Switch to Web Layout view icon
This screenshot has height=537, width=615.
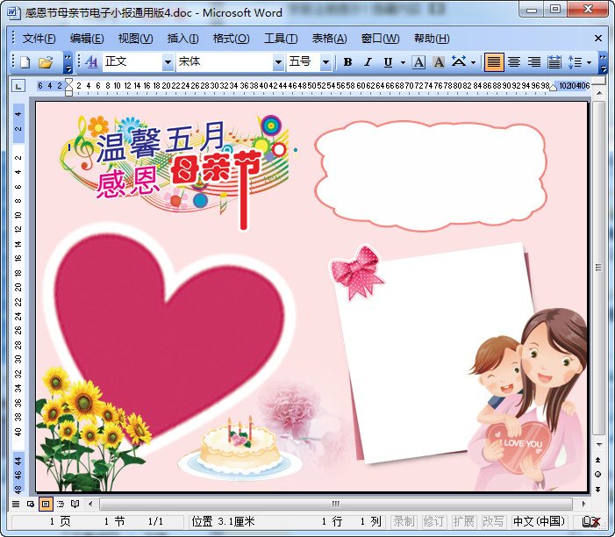click(x=31, y=504)
